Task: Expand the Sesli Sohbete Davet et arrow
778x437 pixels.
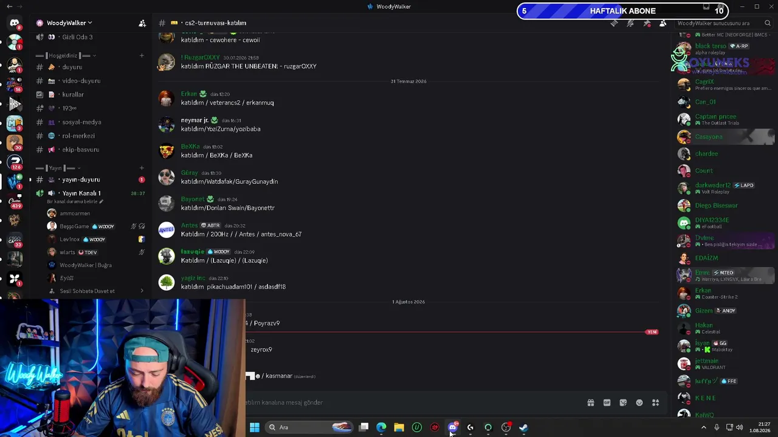Action: pyautogui.click(x=142, y=291)
